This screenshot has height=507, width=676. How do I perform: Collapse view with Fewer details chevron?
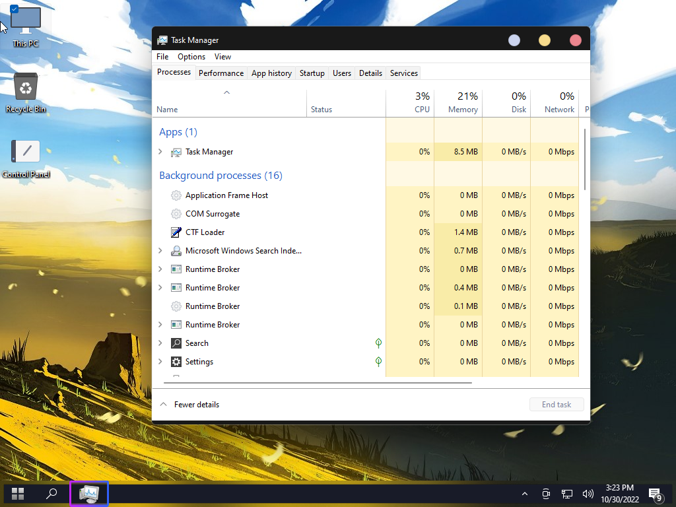tap(164, 405)
